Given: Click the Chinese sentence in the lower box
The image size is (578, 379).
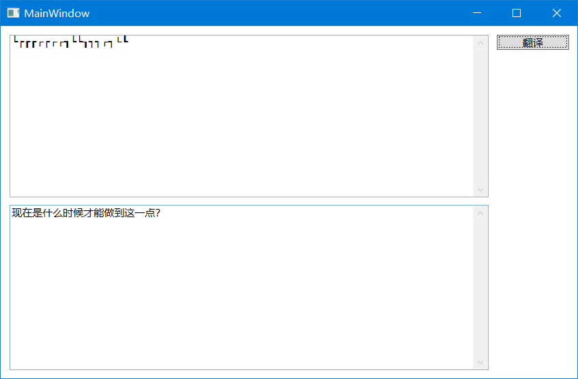Looking at the screenshot, I should tap(85, 213).
